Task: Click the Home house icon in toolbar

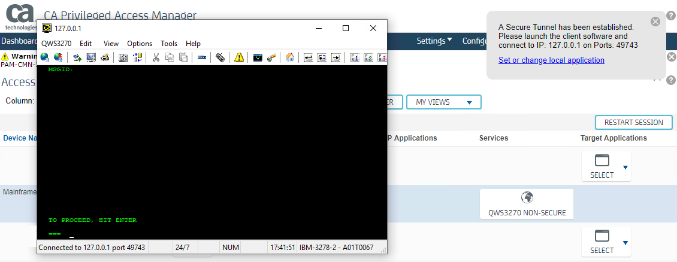Action: (290, 57)
